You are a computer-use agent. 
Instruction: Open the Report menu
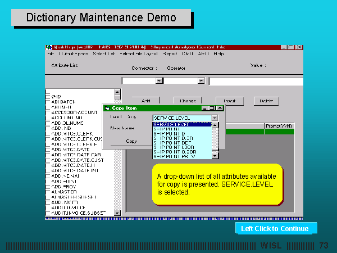pos(170,54)
